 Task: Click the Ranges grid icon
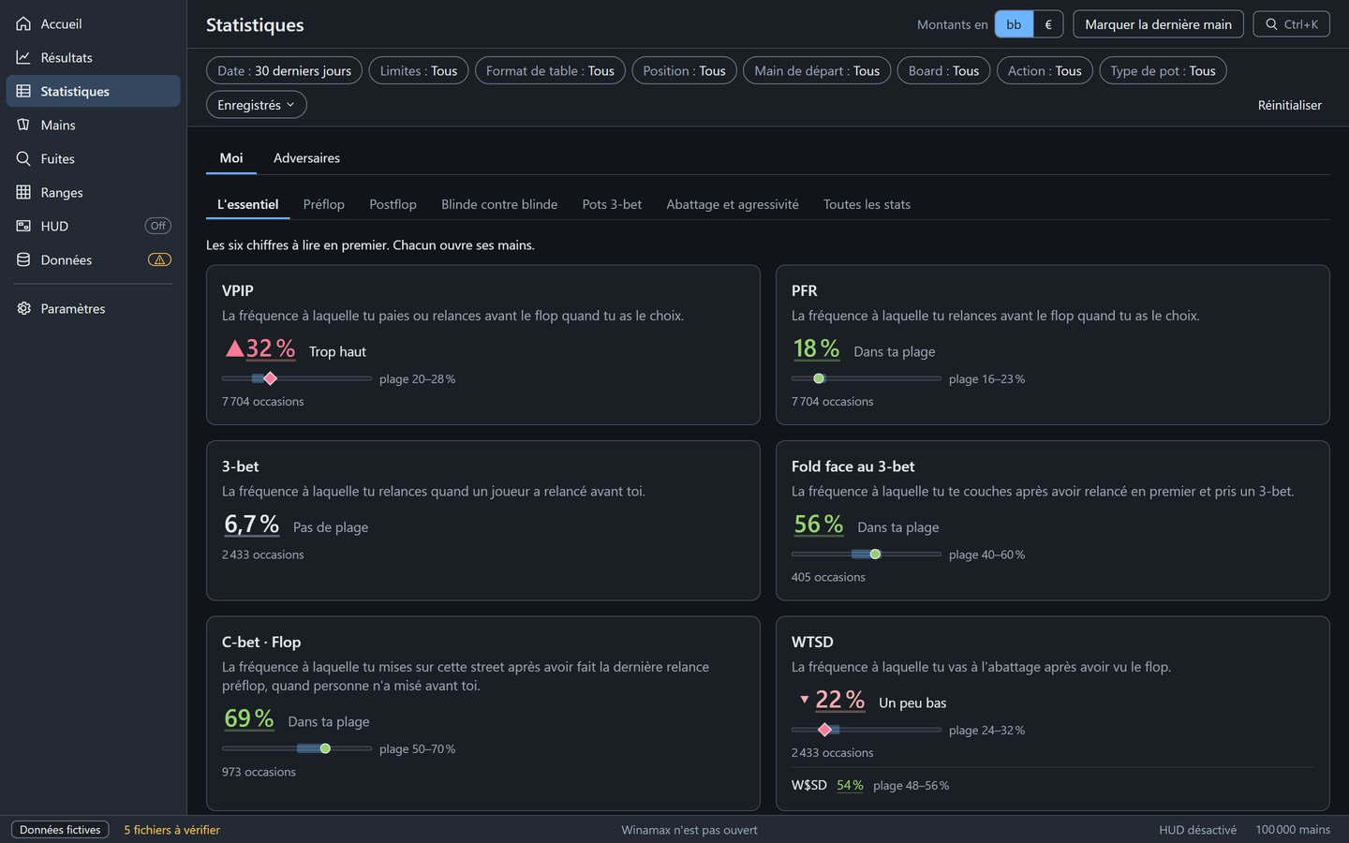click(23, 192)
